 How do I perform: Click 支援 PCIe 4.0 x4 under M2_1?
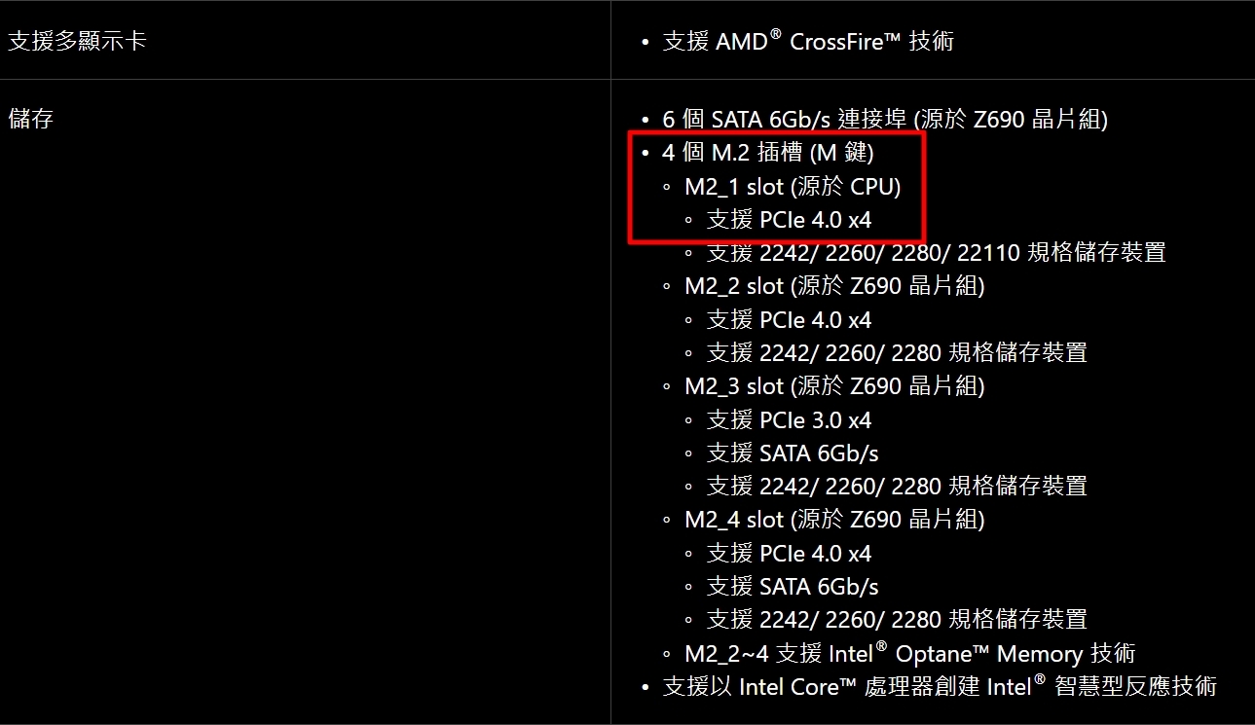tap(789, 220)
